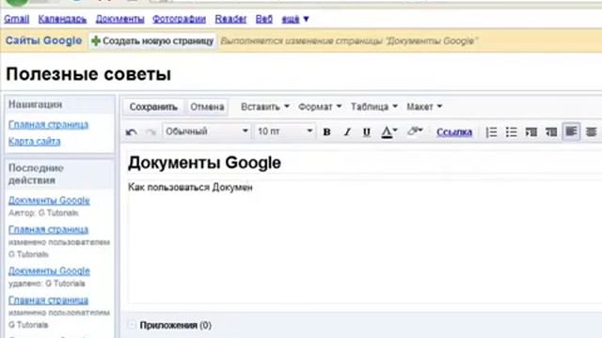The height and width of the screenshot is (338, 602).
Task: Open the Фотографии link
Action: coord(179,19)
